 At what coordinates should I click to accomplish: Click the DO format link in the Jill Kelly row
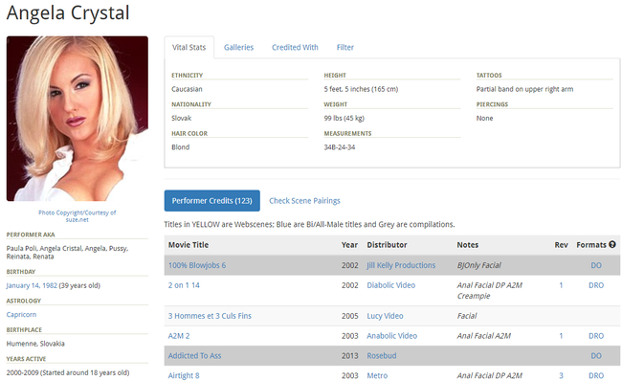pyautogui.click(x=596, y=265)
